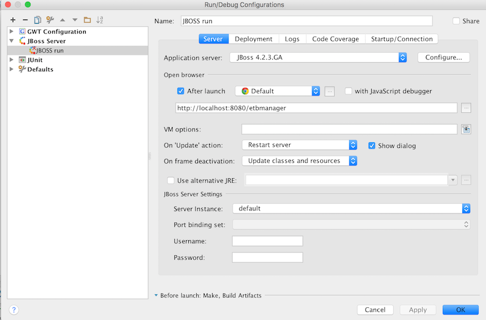Expand VM options editor icon

pos(466,129)
